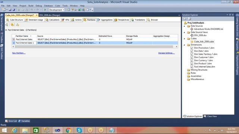The width and height of the screenshot is (239, 134).
Task: Switch to the Dimension Usage tab
Action: pos(34,20)
